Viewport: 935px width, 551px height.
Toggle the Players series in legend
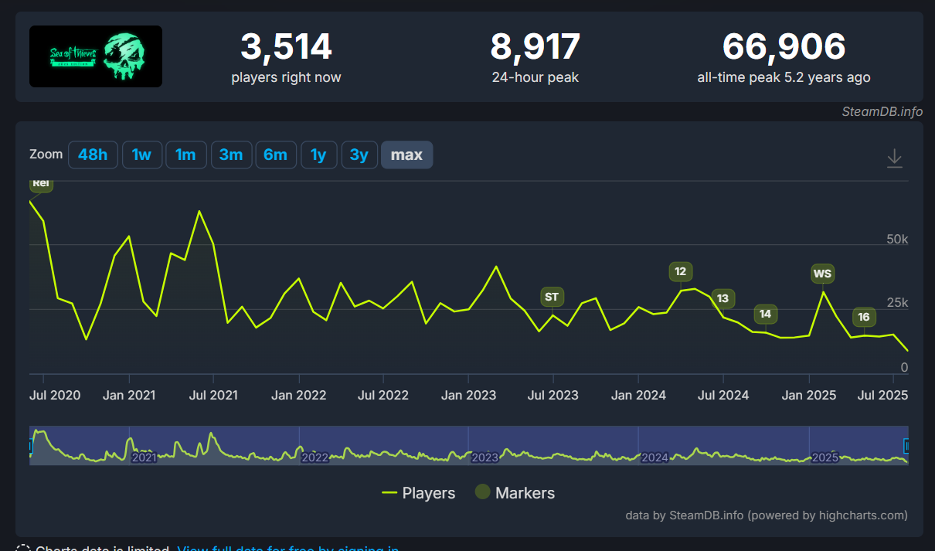[x=419, y=493]
